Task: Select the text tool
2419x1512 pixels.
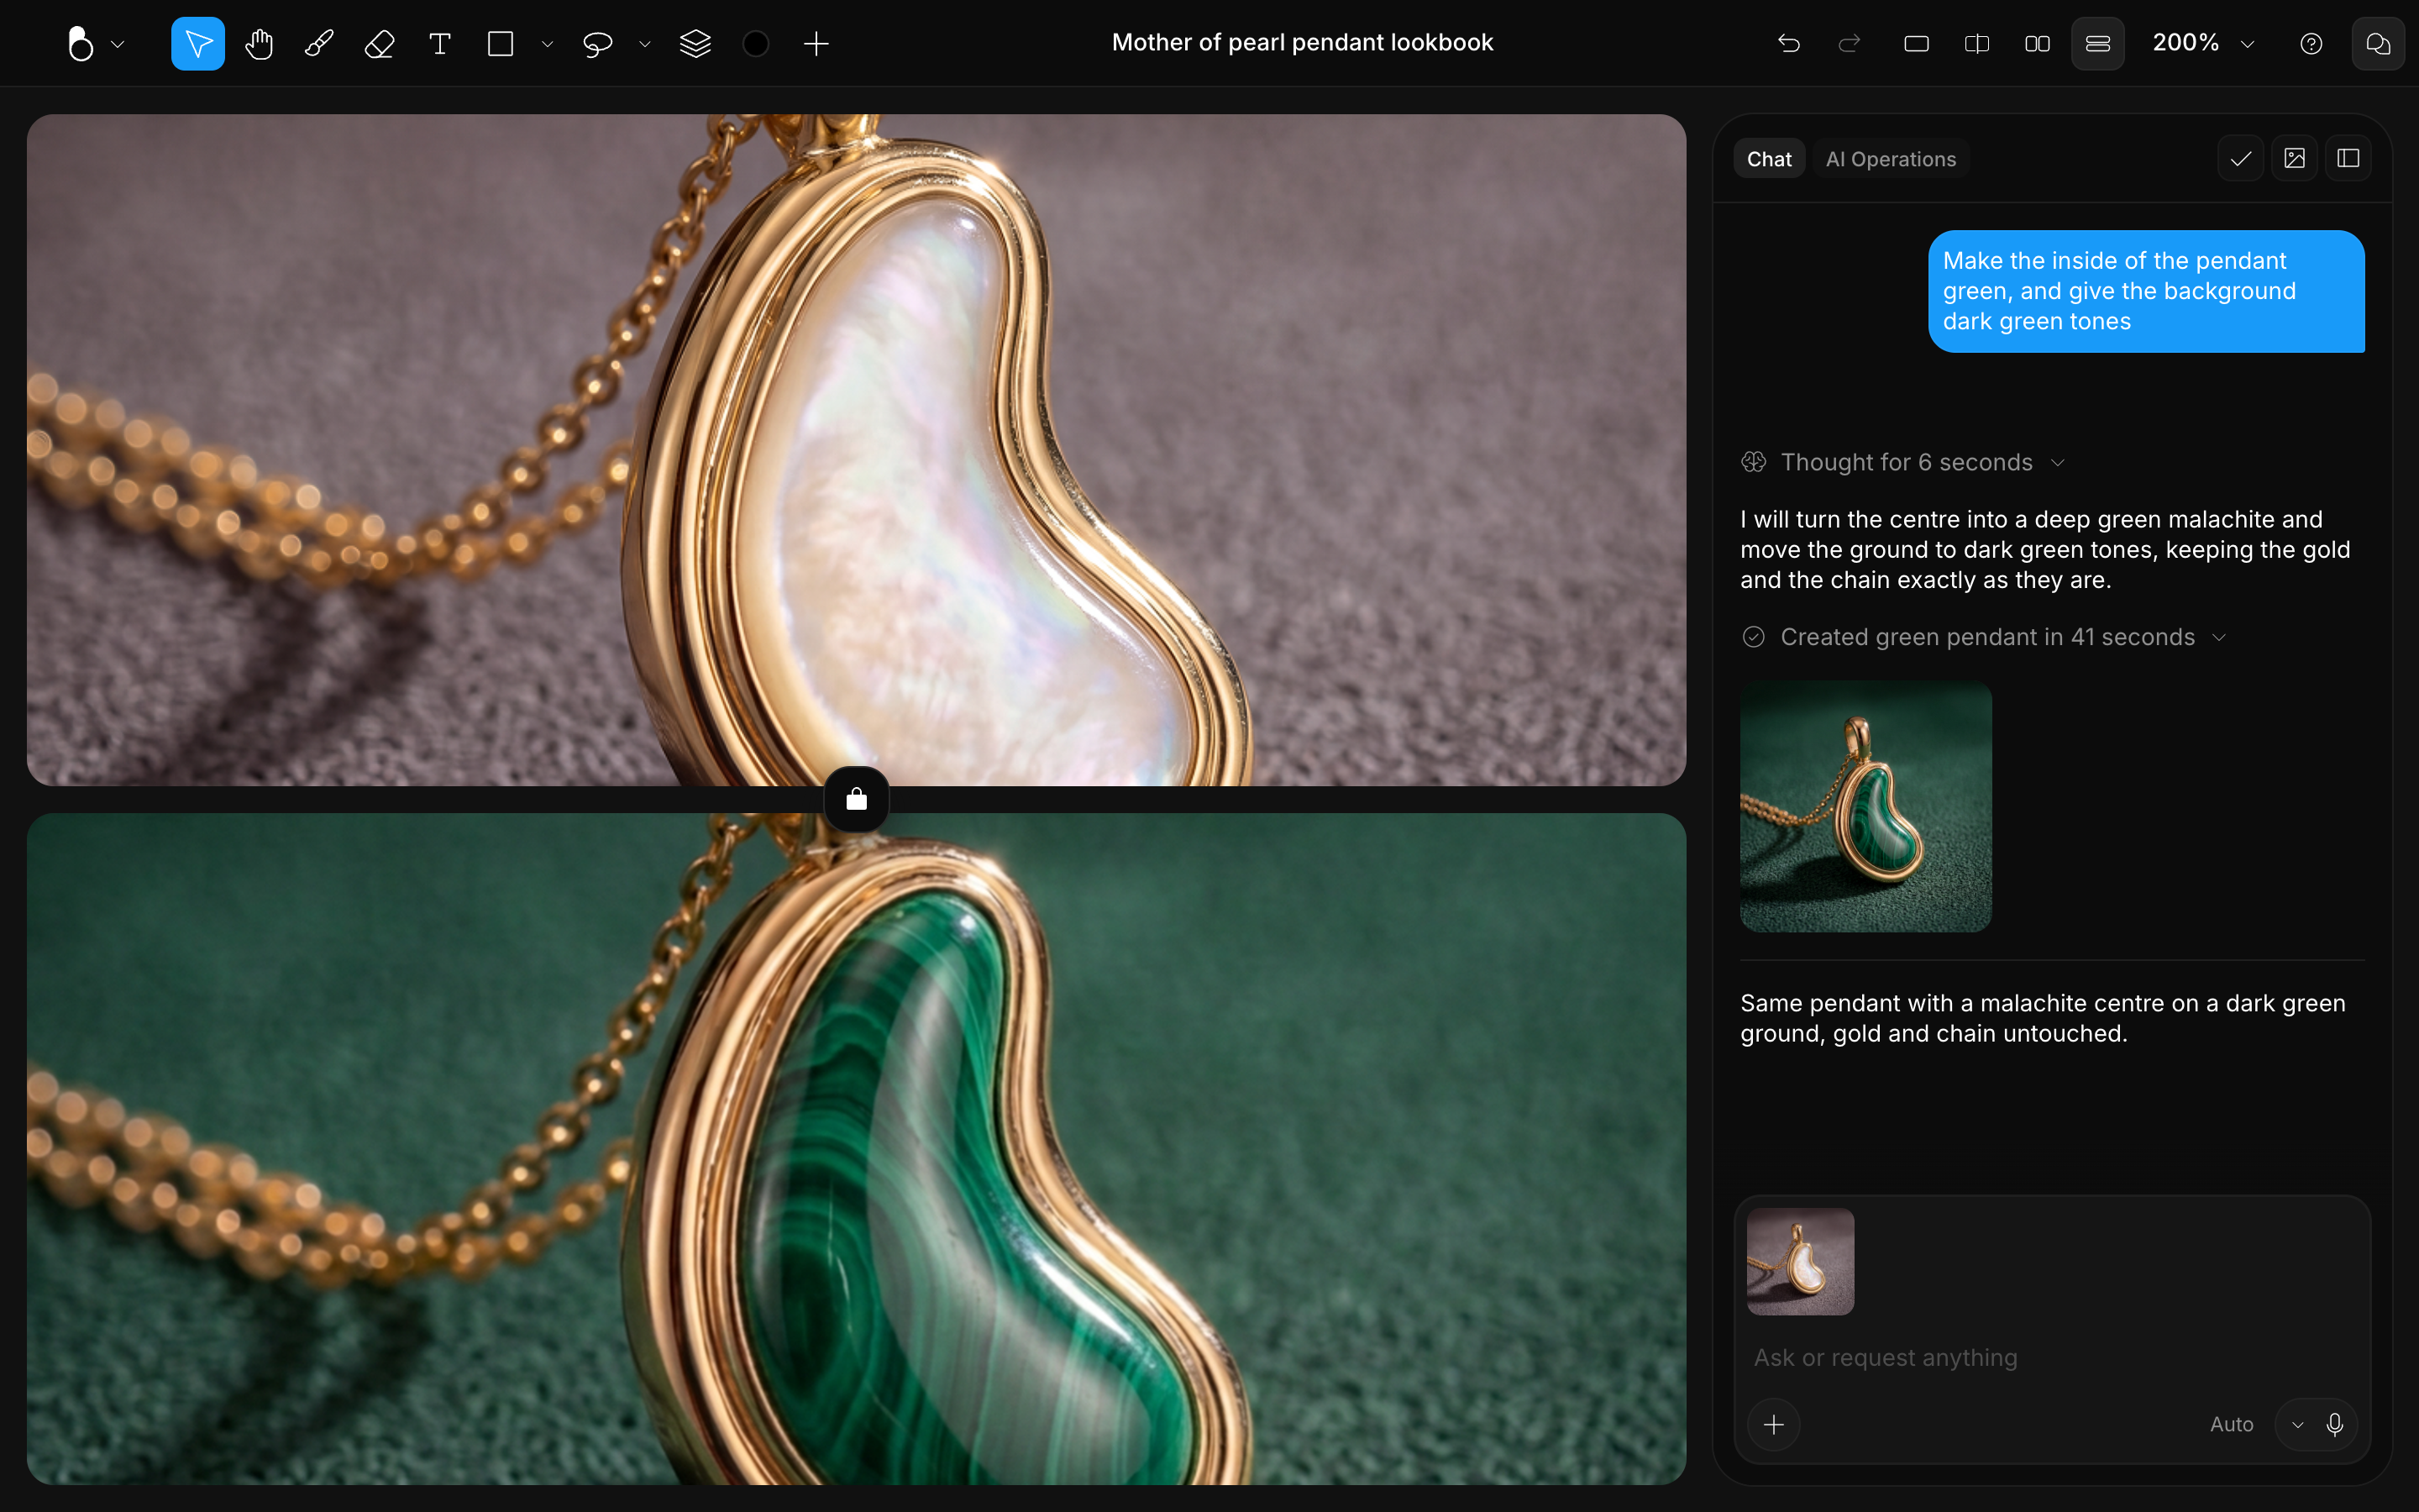Action: click(x=440, y=43)
